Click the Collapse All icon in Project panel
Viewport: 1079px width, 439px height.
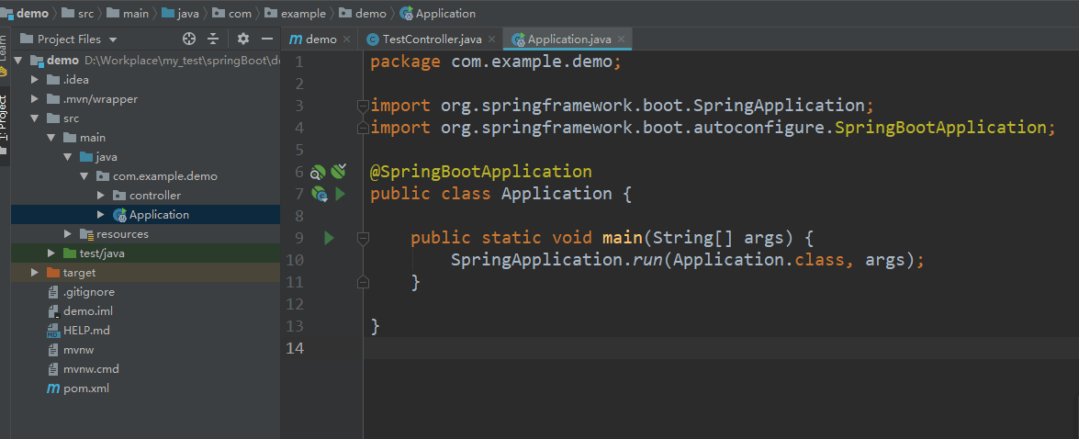[213, 39]
